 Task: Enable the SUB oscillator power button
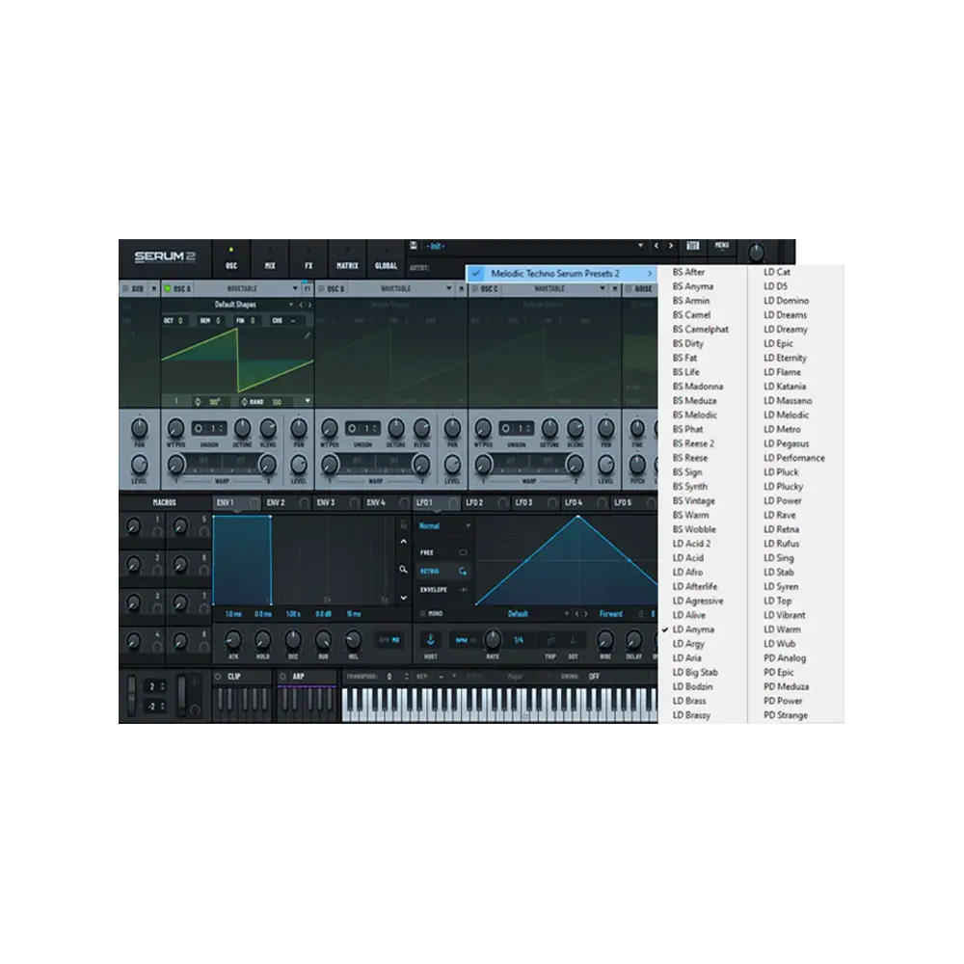[124, 288]
